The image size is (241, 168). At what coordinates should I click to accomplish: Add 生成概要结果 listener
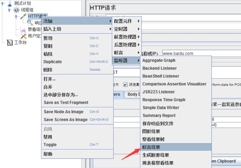pos(176,155)
